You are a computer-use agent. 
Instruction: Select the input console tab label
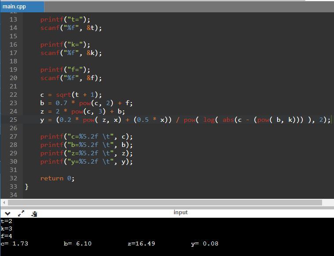pyautogui.click(x=180, y=212)
